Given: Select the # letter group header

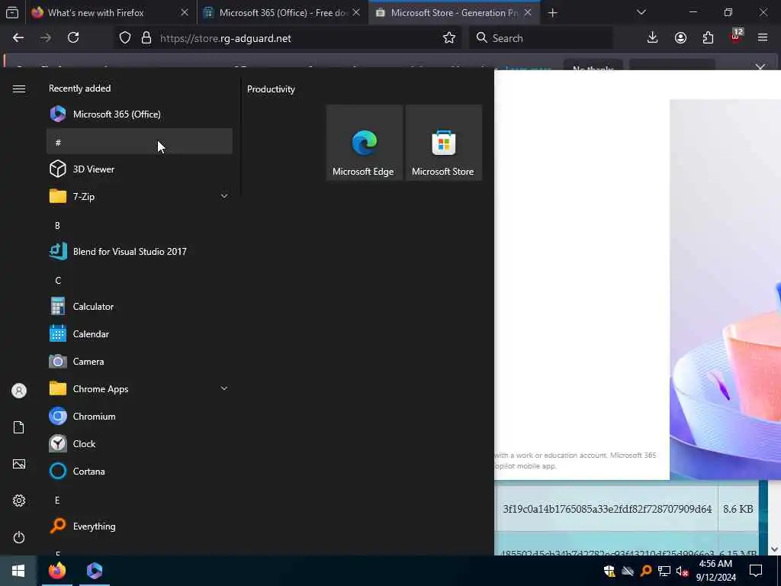Looking at the screenshot, I should tap(140, 141).
